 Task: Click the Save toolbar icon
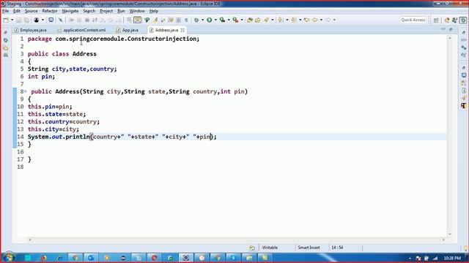[x=18, y=20]
